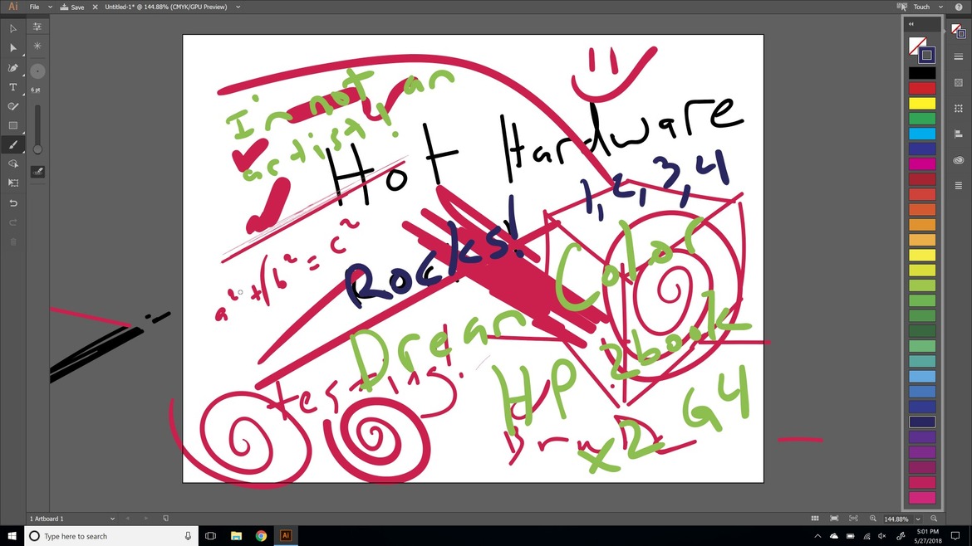Click the previous artboard arrow
972x546 pixels.
[128, 519]
